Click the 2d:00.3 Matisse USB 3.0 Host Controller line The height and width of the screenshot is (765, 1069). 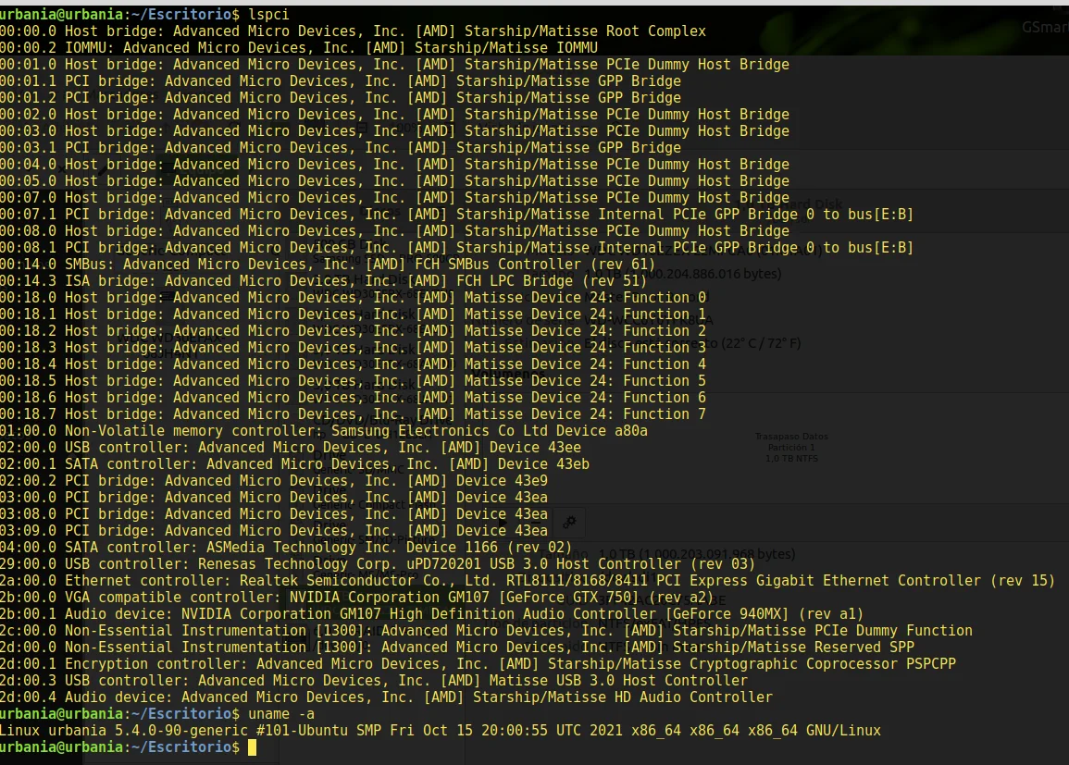pyautogui.click(x=374, y=682)
